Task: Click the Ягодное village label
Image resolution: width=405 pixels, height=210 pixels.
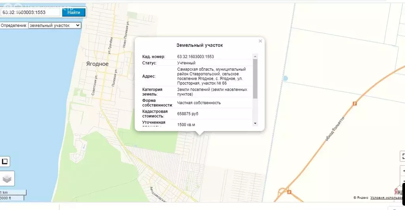Action: coord(97,64)
